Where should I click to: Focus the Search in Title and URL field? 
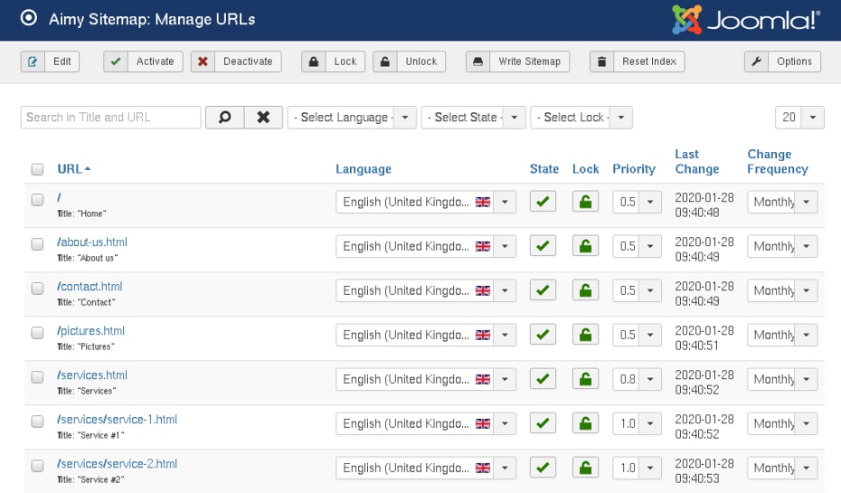(x=110, y=118)
